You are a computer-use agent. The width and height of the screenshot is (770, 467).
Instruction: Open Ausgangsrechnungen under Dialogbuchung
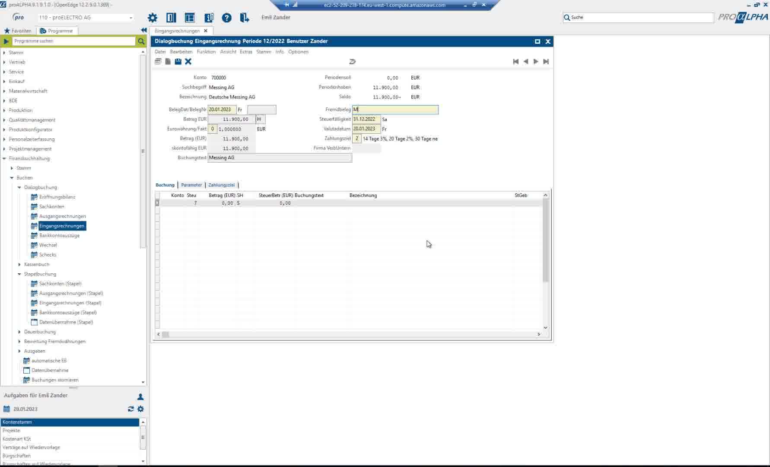point(62,216)
